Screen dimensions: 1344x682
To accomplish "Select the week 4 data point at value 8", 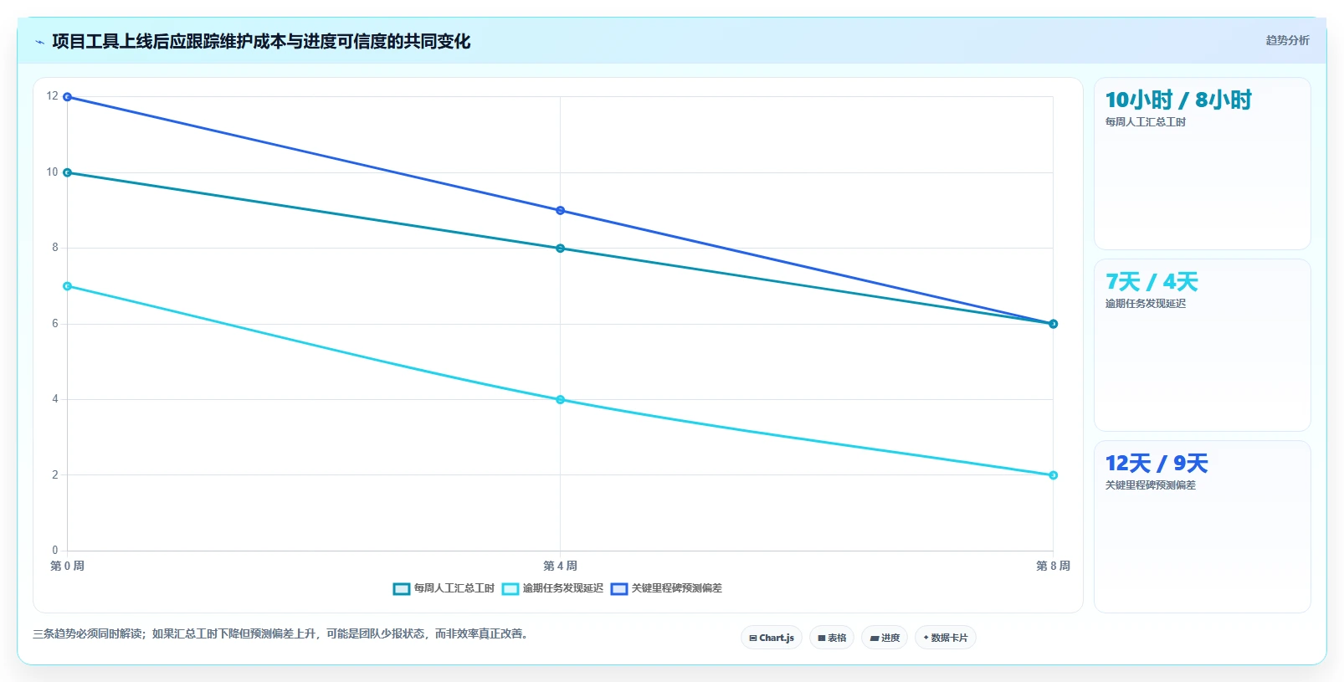I will (560, 249).
